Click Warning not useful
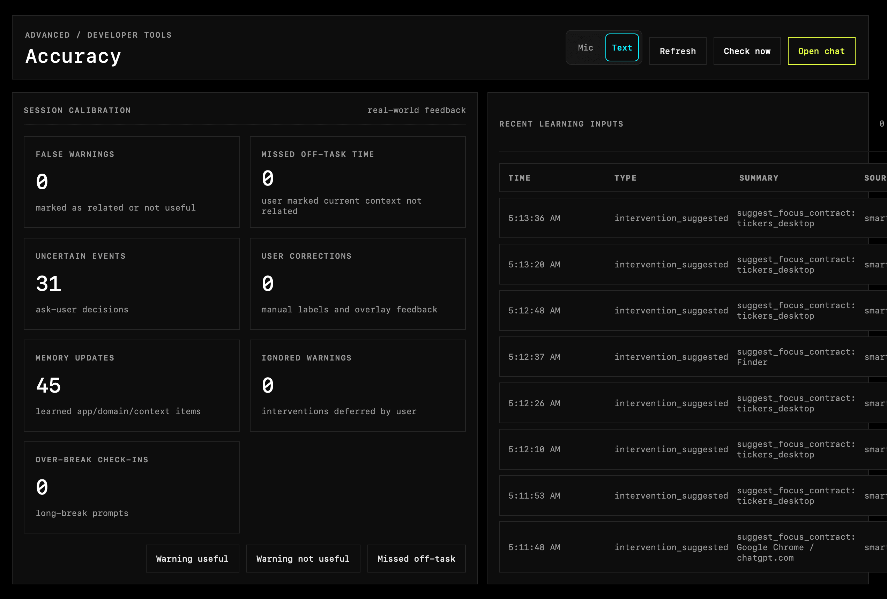The width and height of the screenshot is (887, 599). coord(303,559)
